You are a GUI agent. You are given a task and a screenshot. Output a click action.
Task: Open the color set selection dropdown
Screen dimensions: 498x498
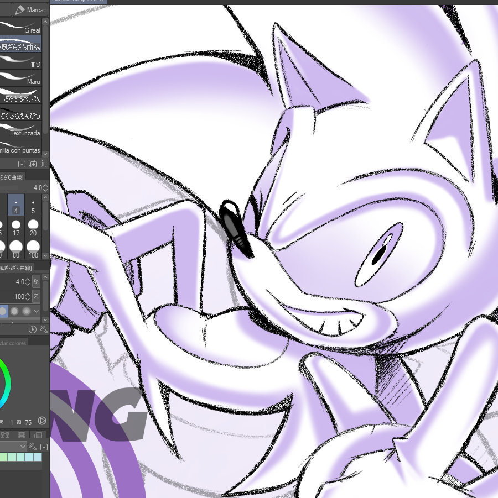(x=23, y=447)
